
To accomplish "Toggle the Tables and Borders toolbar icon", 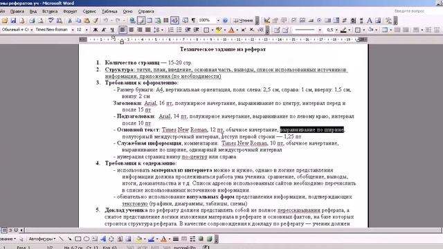I will 141,21.
